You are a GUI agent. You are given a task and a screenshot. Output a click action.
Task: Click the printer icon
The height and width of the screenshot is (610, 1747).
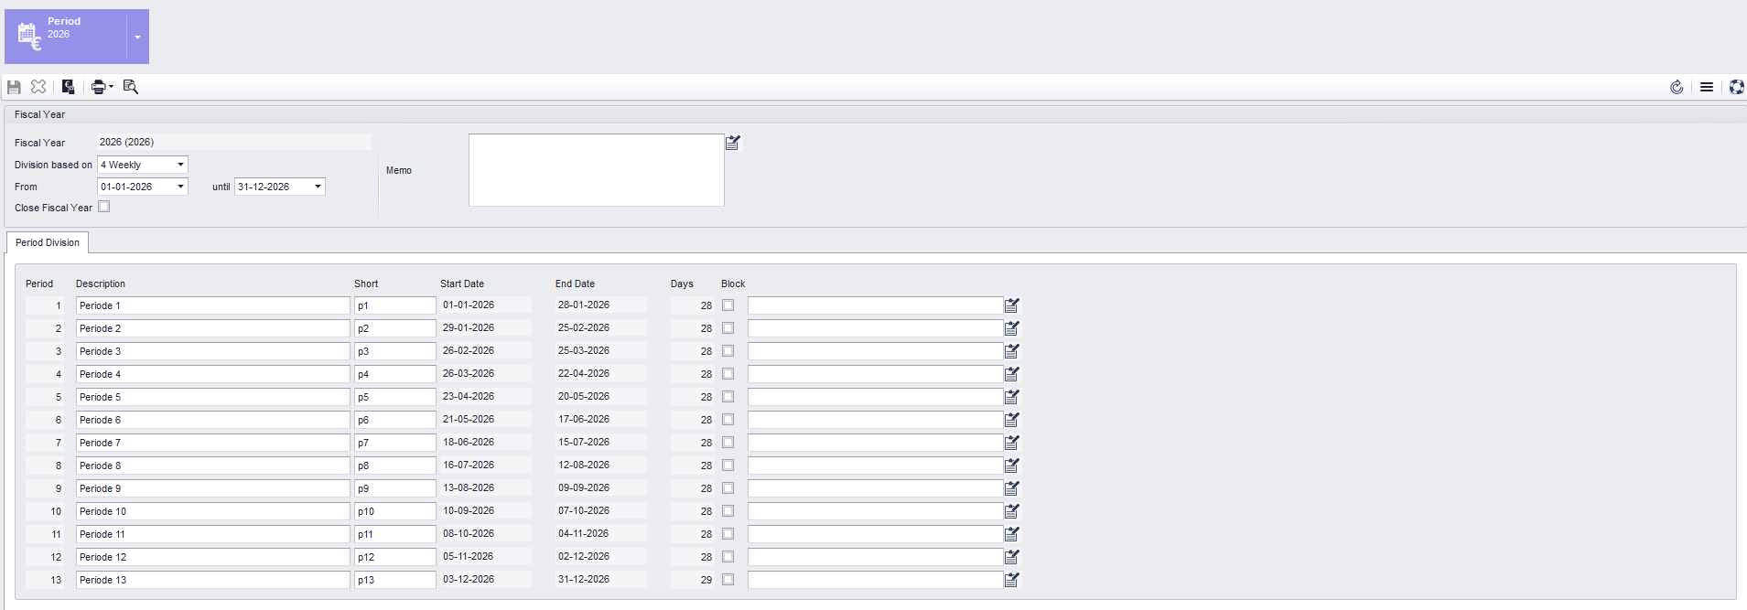[98, 87]
